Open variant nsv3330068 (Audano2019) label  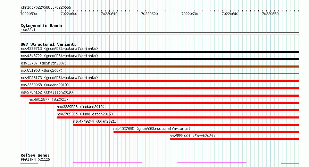pos(45,85)
